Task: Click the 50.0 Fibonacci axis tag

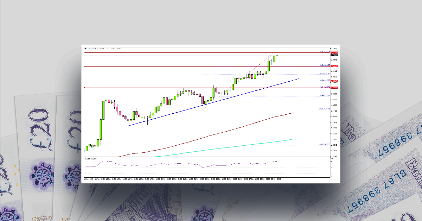Action: (x=334, y=81)
